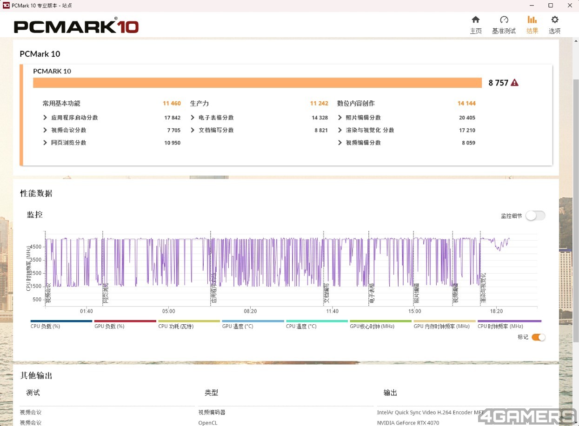Select the GPU 负载 (%) legend series
This screenshot has height=426, width=579.
point(125,324)
